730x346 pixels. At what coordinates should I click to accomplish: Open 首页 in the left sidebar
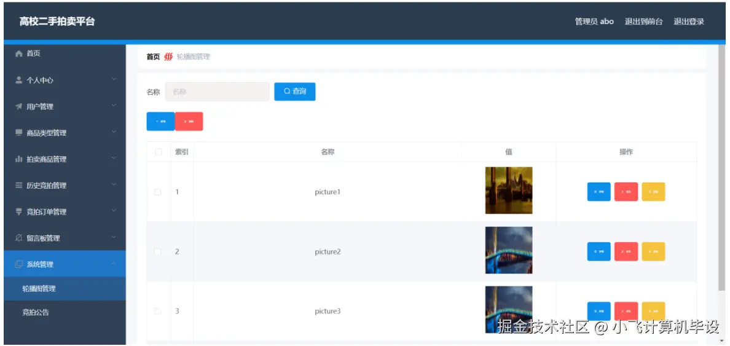click(65, 54)
